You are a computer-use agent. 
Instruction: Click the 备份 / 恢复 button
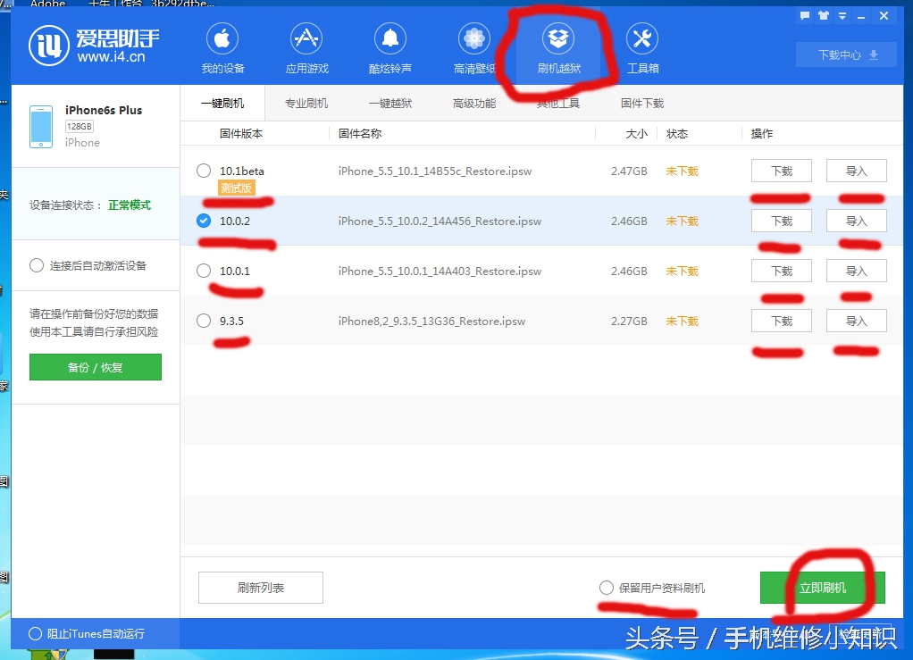pyautogui.click(x=95, y=367)
